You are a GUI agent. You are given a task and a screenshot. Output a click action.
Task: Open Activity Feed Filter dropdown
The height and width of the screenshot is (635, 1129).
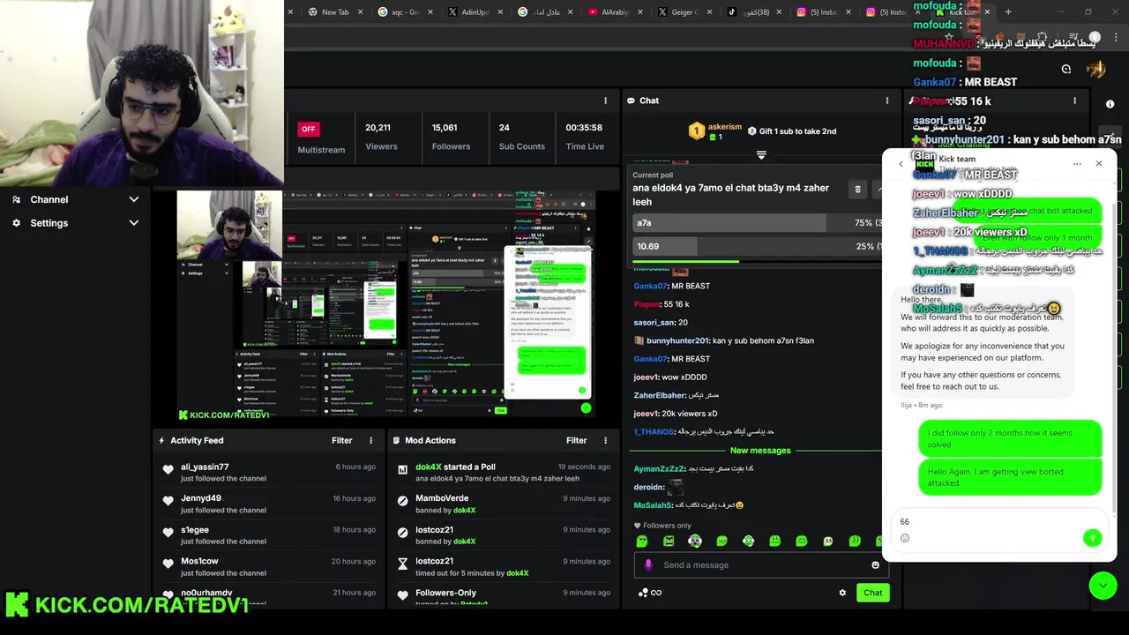click(x=341, y=440)
